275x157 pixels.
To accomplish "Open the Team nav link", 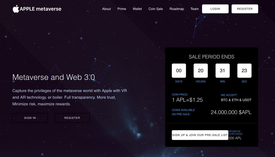I will (x=194, y=9).
